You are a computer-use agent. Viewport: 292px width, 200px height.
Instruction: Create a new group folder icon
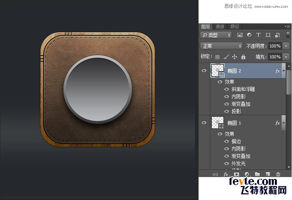[x=257, y=174]
